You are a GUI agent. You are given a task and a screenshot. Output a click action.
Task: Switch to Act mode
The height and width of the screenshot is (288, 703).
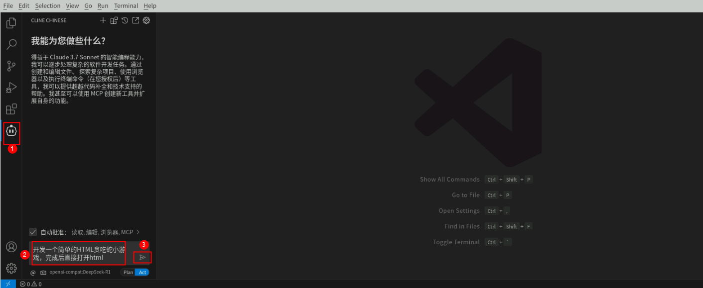142,273
